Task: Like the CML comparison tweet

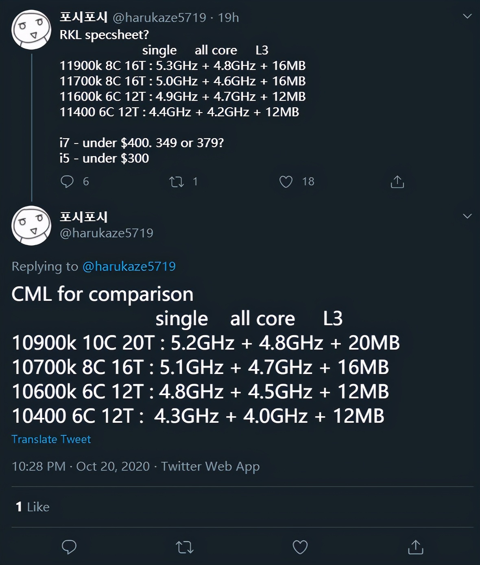Action: [x=300, y=547]
